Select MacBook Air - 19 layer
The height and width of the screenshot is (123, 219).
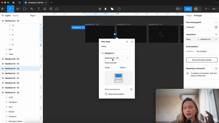click(20, 88)
